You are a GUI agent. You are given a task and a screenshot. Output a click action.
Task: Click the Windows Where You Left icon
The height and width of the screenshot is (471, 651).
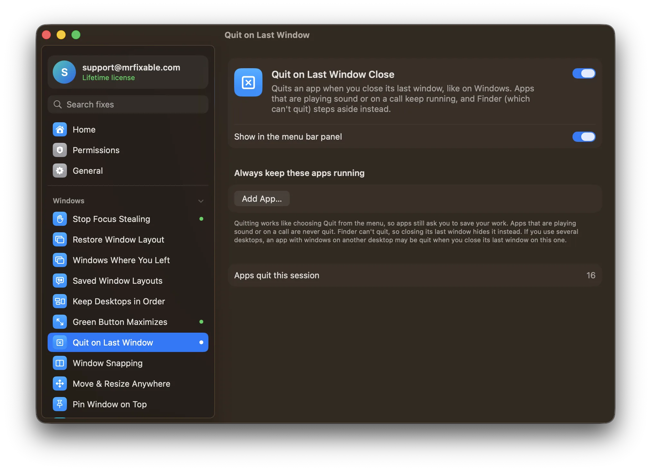tap(60, 260)
